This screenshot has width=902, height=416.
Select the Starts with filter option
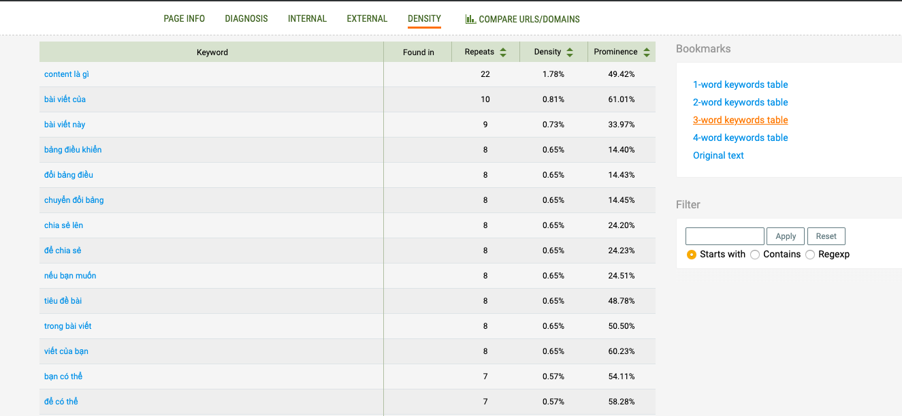(x=692, y=255)
